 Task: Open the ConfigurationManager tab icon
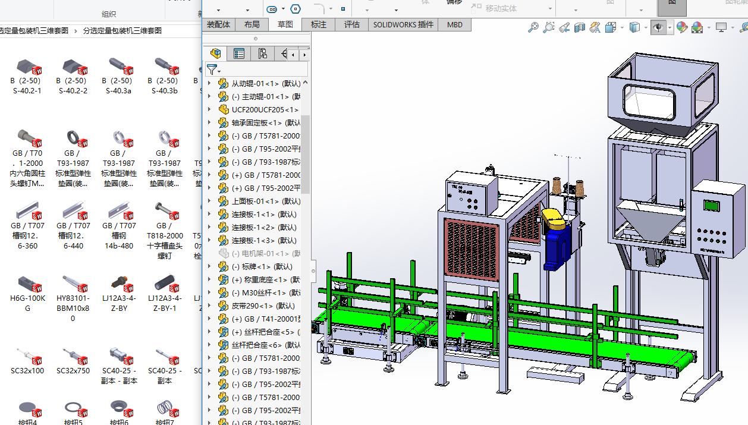click(x=262, y=53)
